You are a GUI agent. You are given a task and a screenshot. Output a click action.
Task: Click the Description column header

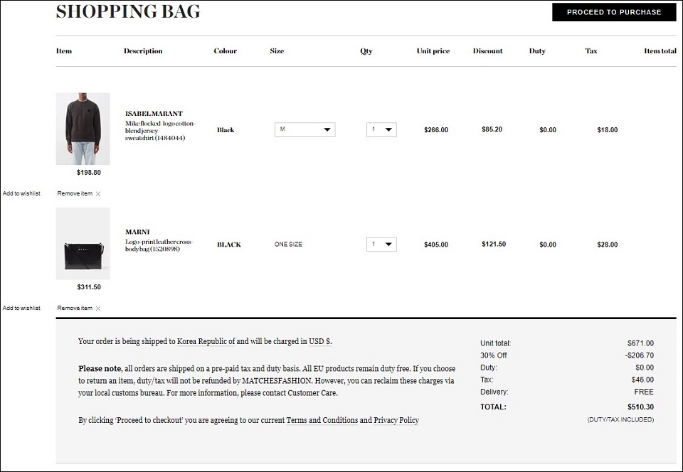pos(143,51)
